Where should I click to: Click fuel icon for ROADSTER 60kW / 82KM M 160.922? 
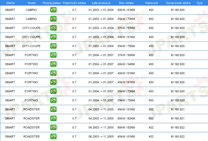pyautogui.click(x=53, y=127)
